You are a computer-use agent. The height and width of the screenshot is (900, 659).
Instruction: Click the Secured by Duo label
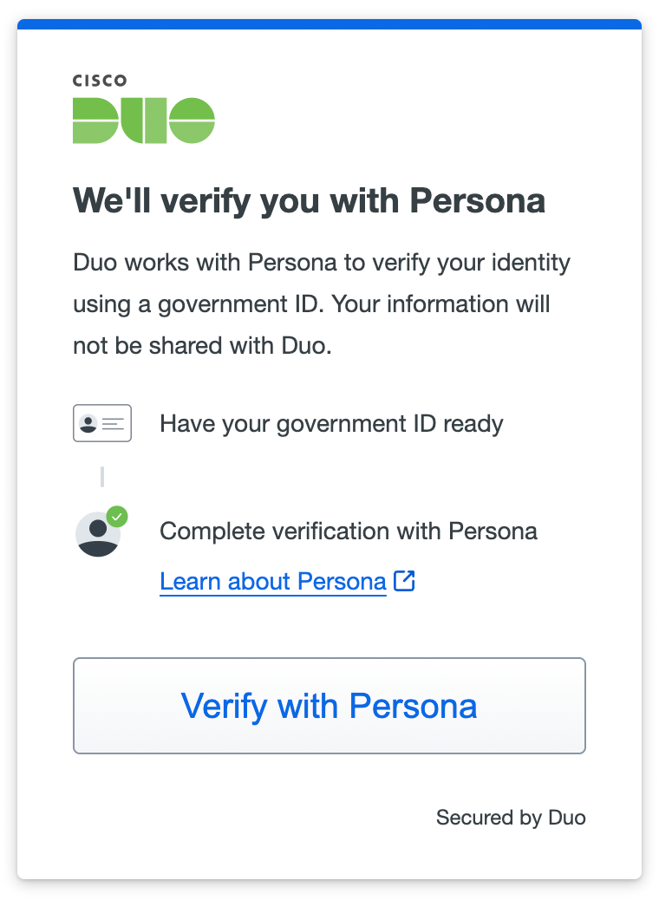pos(511,817)
